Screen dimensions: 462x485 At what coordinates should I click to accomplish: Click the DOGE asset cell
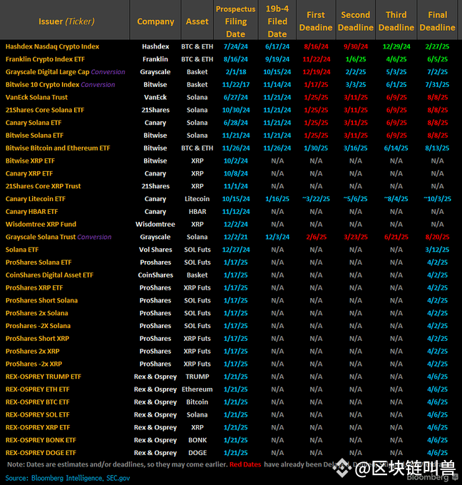197,452
